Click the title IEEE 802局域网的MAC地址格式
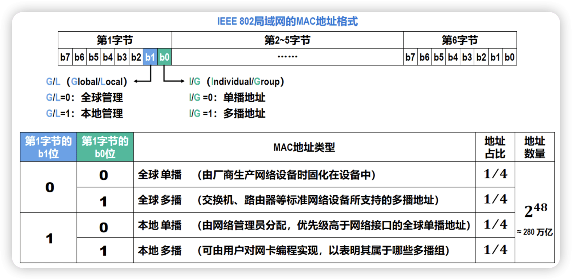The height and width of the screenshot is (280, 572). [287, 21]
